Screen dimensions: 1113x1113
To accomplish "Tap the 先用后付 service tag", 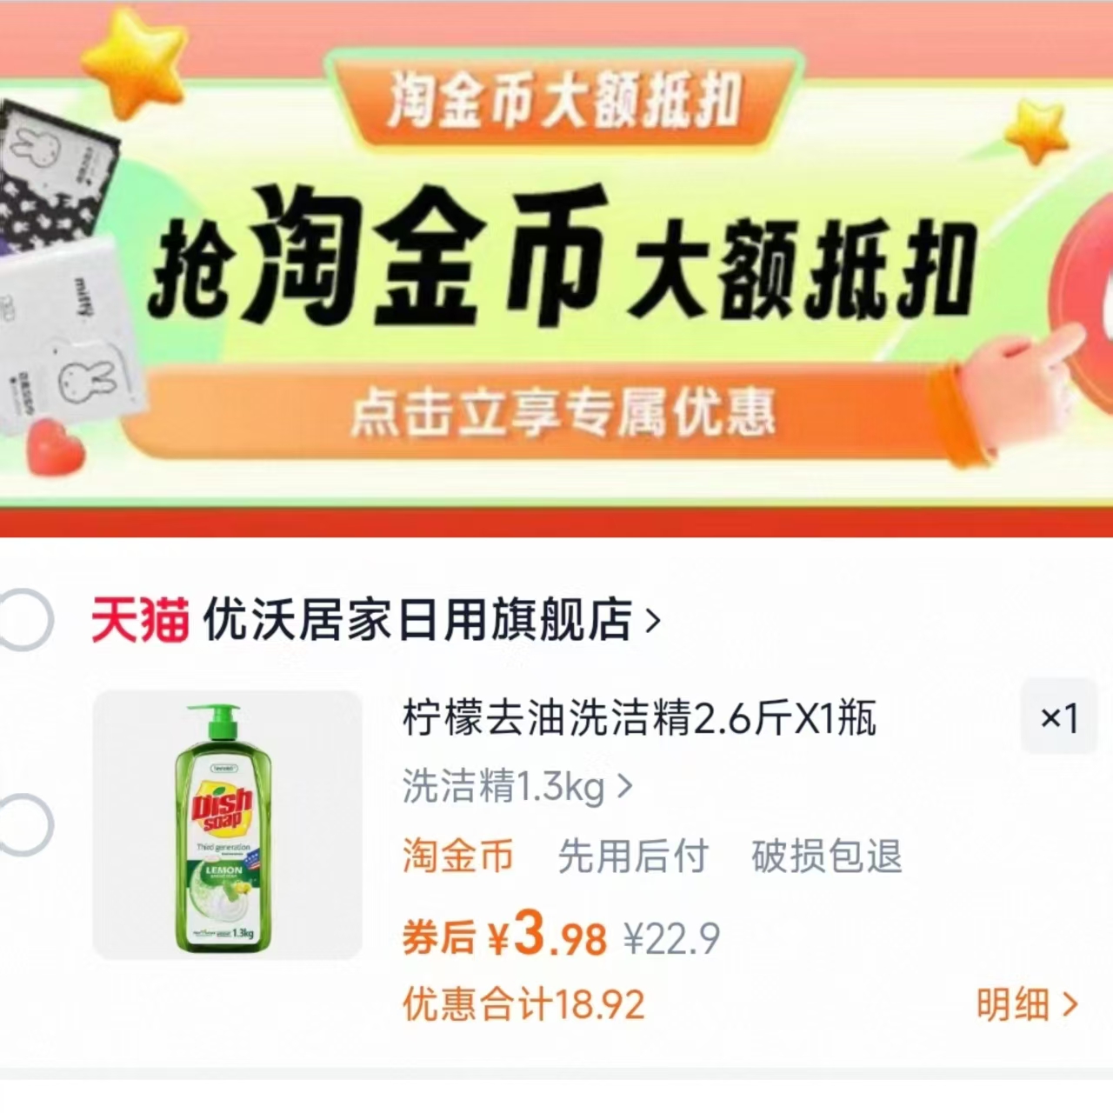I will pos(634,856).
